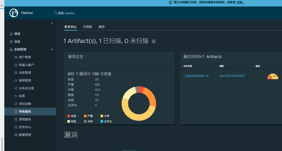Click the 分布式分发 share icon
This screenshot has height=151, width=282.
click(16, 88)
